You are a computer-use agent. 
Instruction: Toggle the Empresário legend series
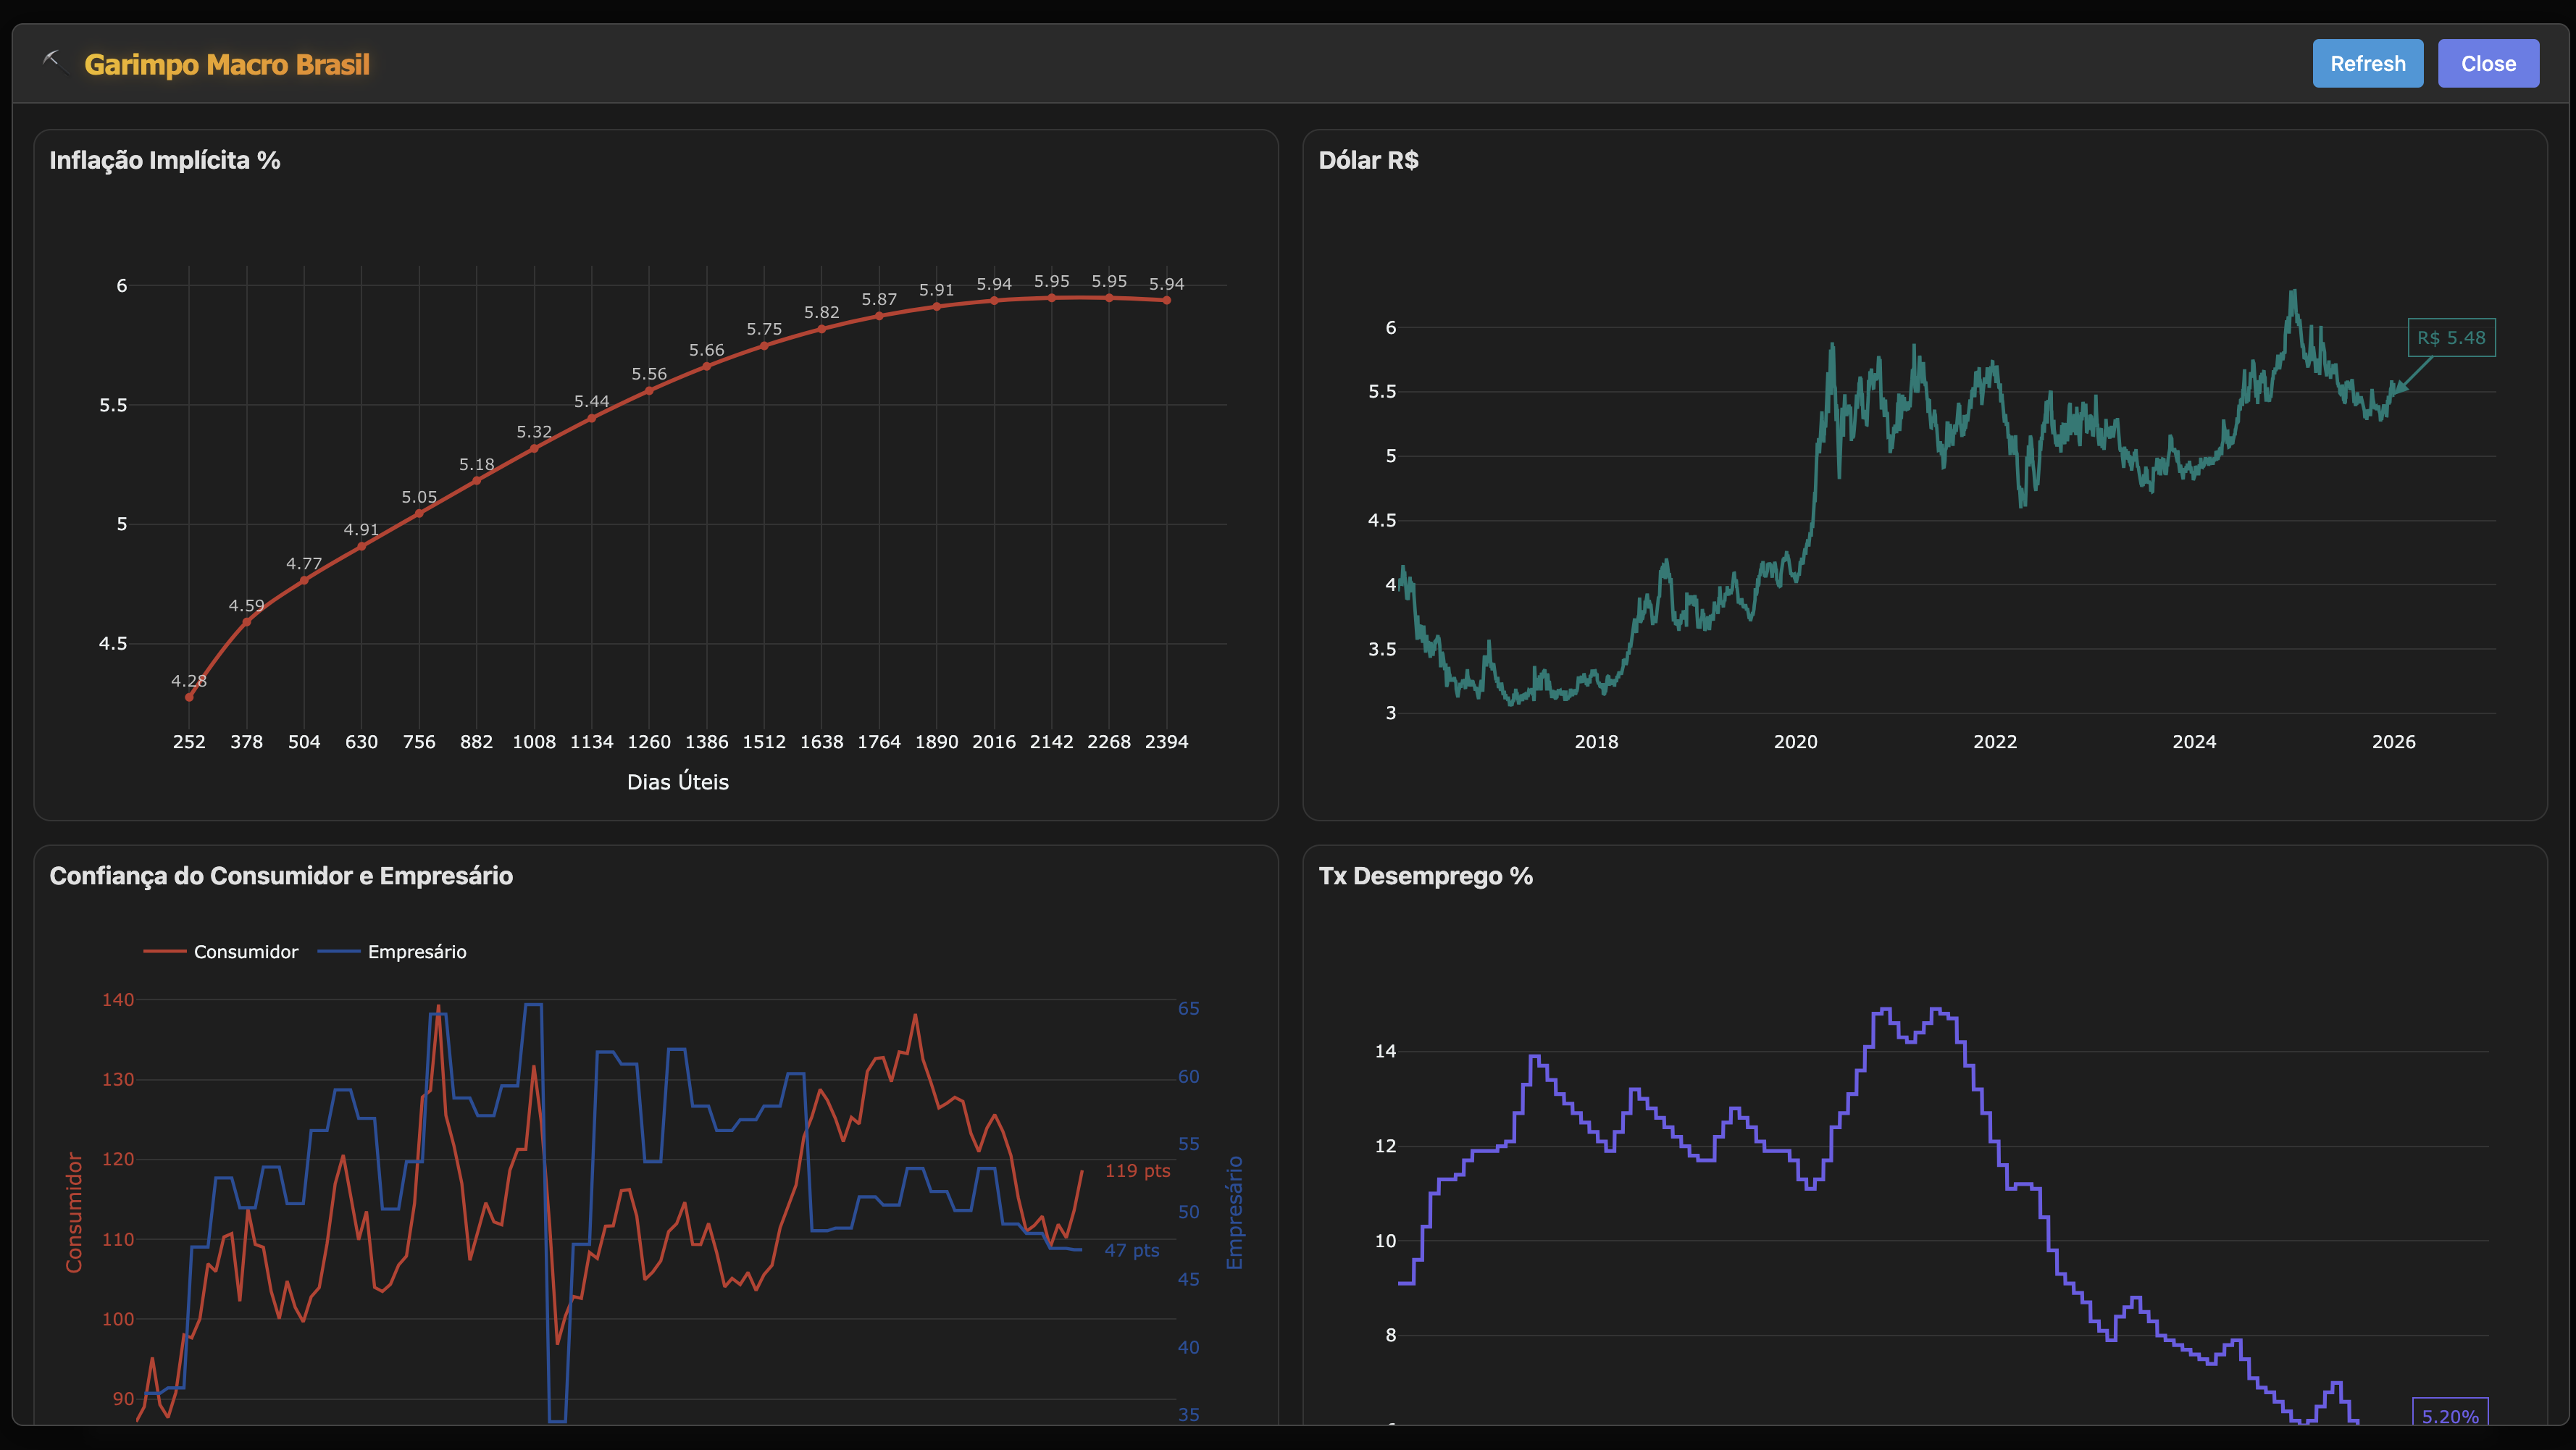point(416,952)
